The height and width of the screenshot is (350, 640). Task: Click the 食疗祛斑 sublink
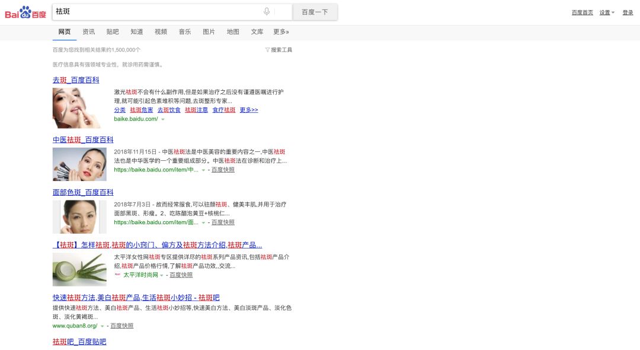[224, 110]
